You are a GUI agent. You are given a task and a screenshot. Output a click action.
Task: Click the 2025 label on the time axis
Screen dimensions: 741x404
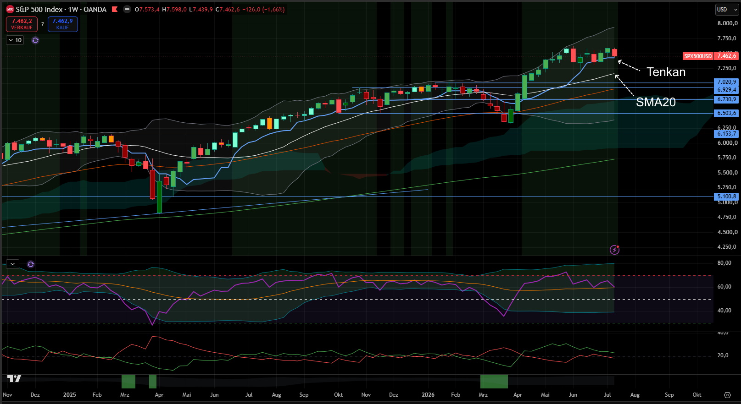pos(70,395)
